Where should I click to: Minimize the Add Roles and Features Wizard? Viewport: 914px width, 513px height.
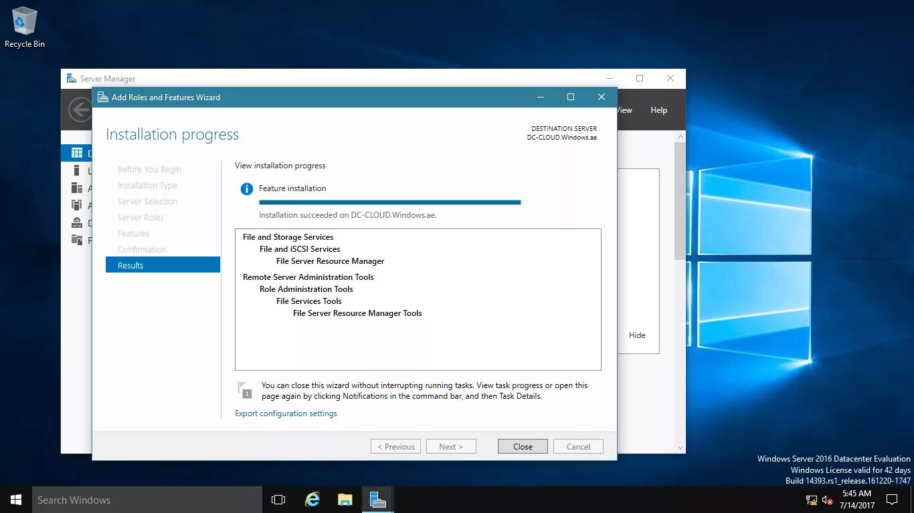(x=541, y=97)
